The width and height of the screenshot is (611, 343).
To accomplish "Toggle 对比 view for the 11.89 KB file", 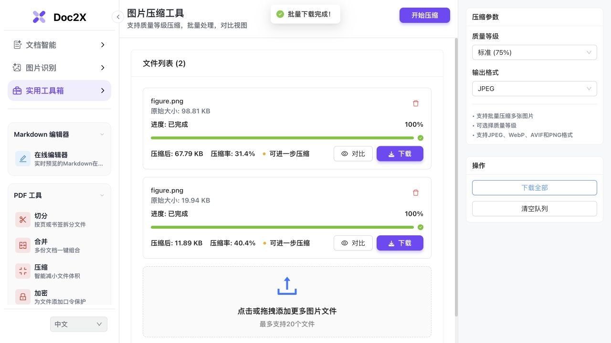I will pos(353,243).
